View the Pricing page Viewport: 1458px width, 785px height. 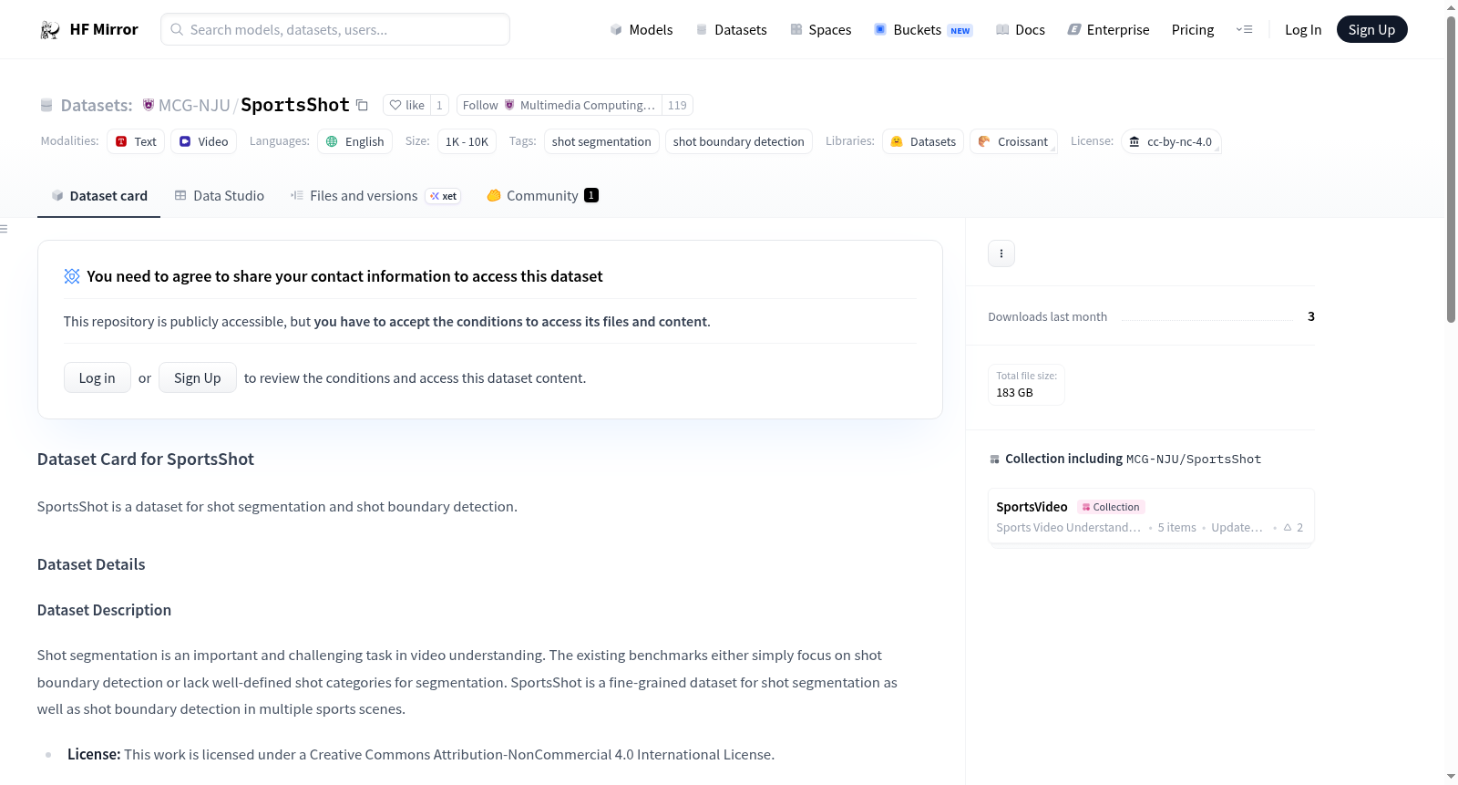click(x=1193, y=29)
